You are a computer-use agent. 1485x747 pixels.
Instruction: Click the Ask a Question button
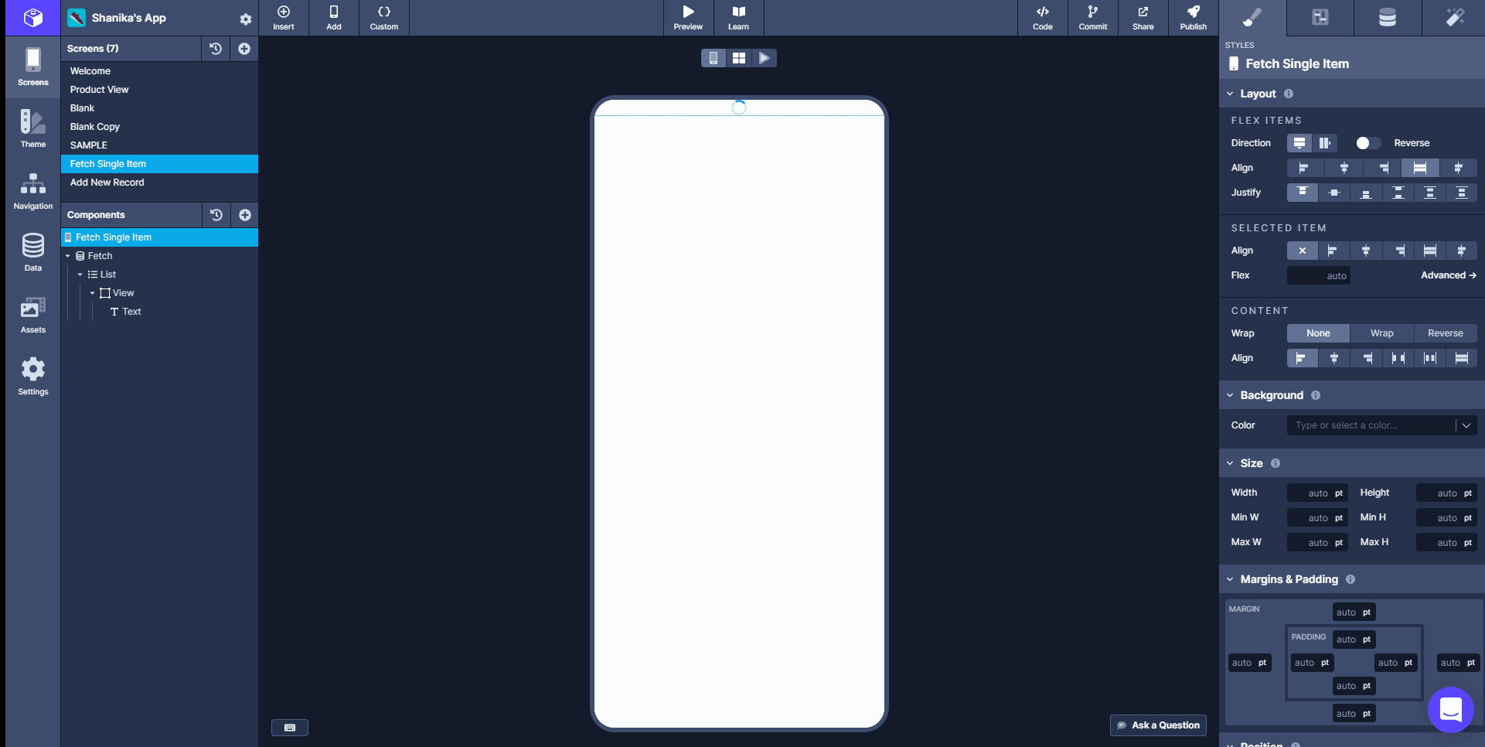1157,725
